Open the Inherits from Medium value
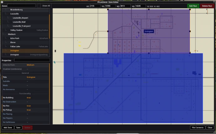216x134 pixels. (x=30, y=65)
